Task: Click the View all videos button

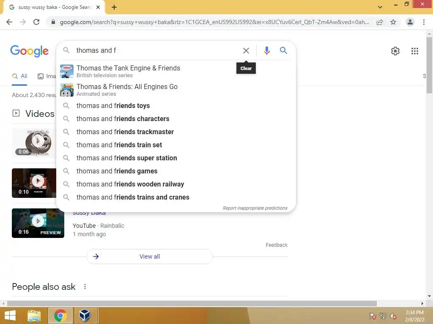Action: [150, 256]
